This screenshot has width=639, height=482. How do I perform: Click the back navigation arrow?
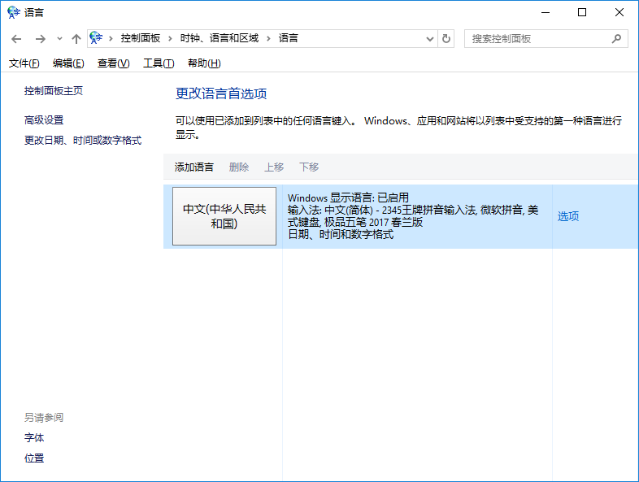click(16, 39)
